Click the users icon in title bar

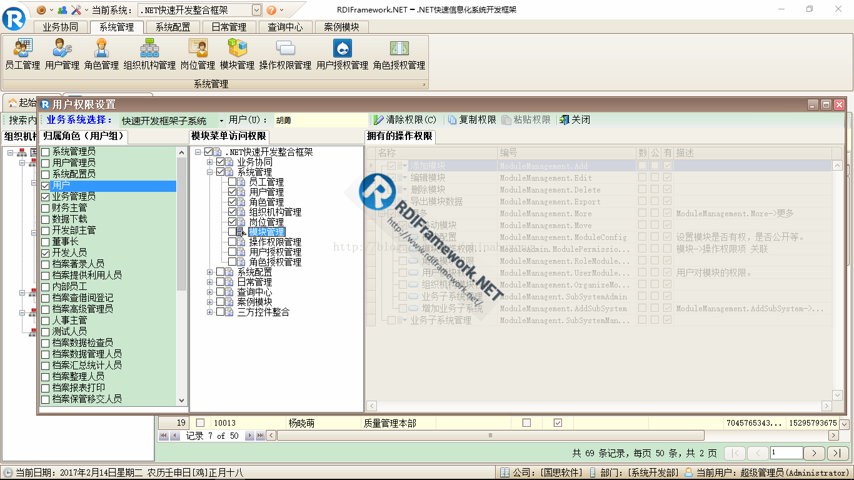(62, 10)
